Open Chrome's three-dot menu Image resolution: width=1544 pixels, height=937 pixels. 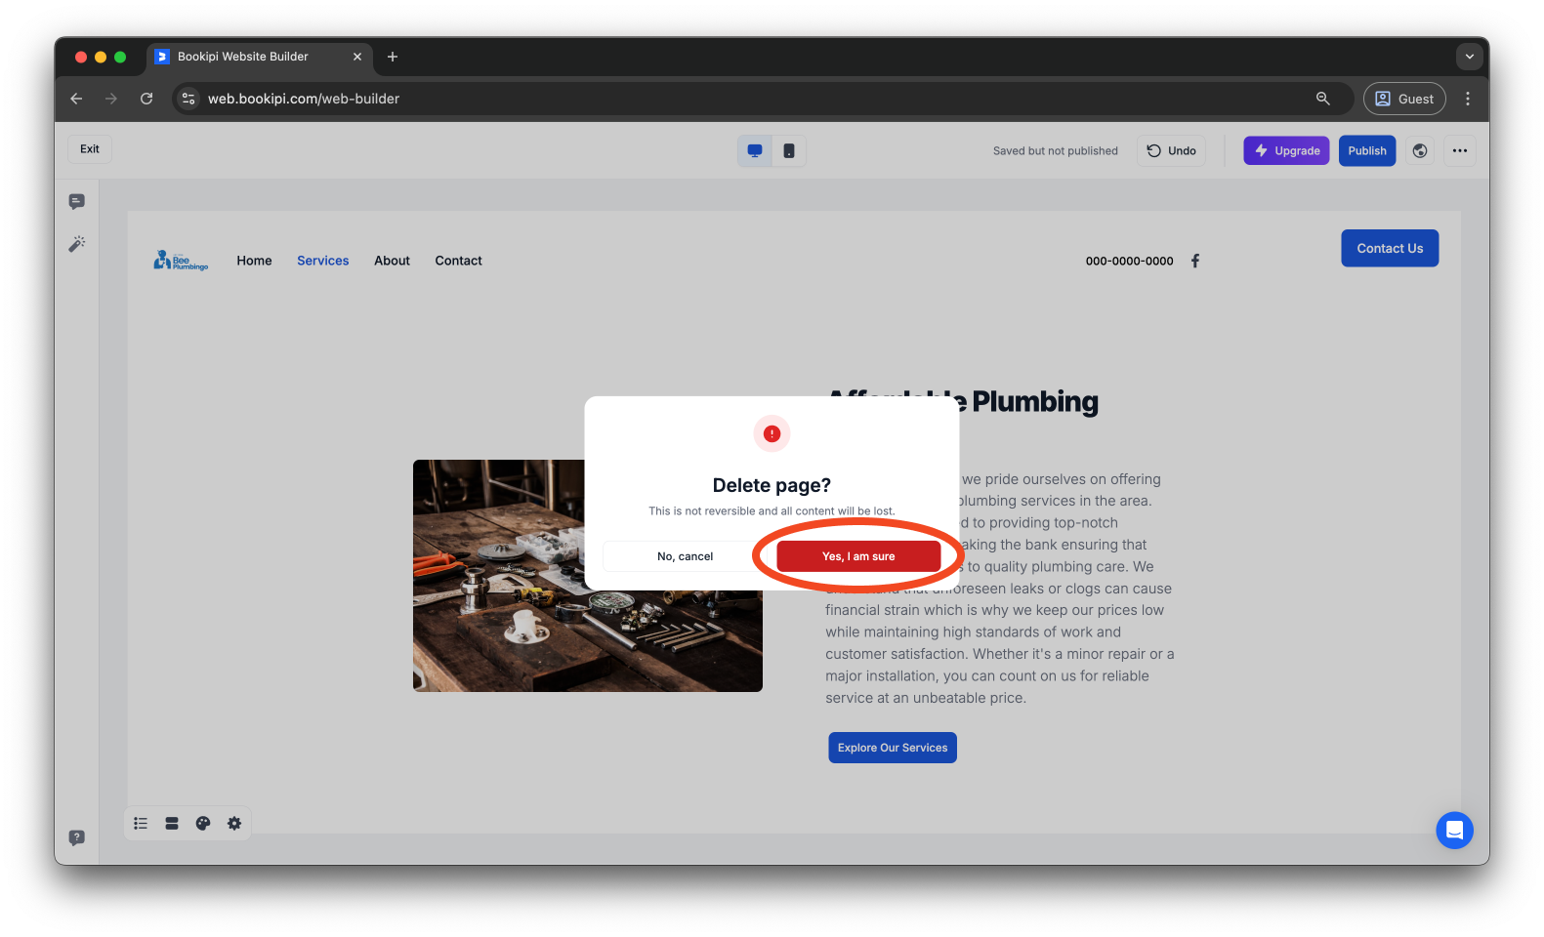(1468, 99)
